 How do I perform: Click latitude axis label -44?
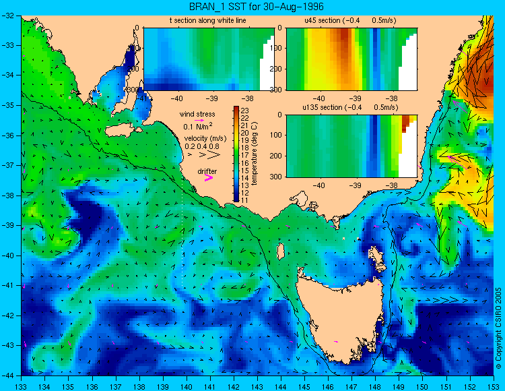tap(7, 375)
